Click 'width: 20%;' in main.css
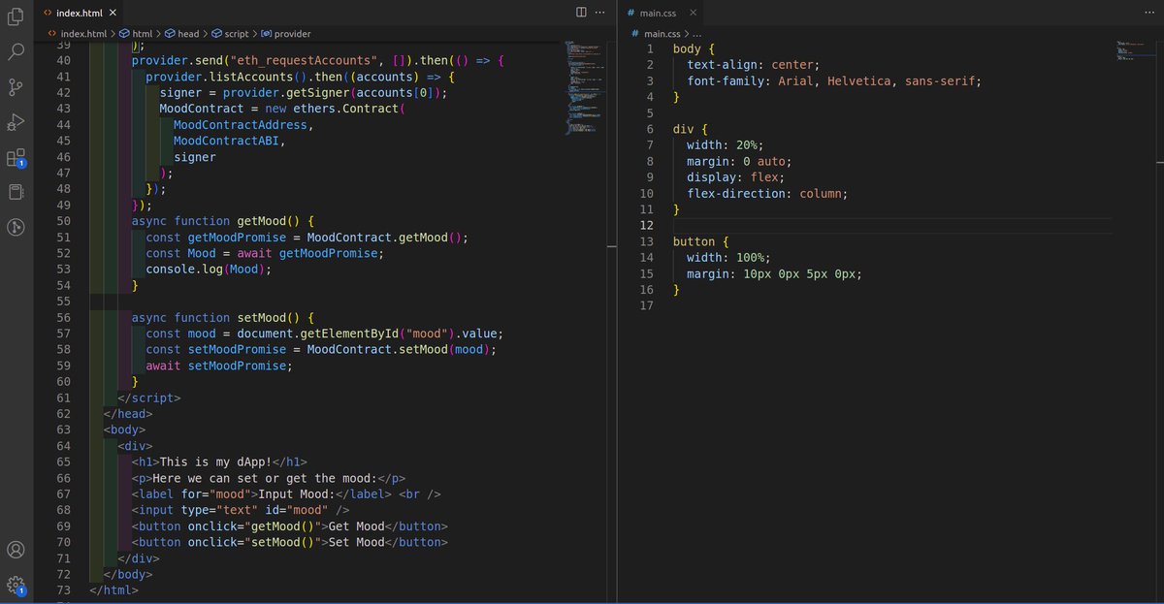1164x604 pixels. point(726,145)
